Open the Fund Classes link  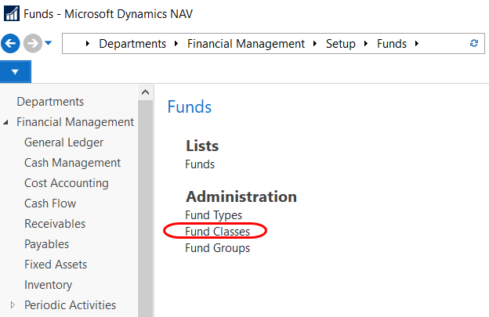(x=217, y=232)
